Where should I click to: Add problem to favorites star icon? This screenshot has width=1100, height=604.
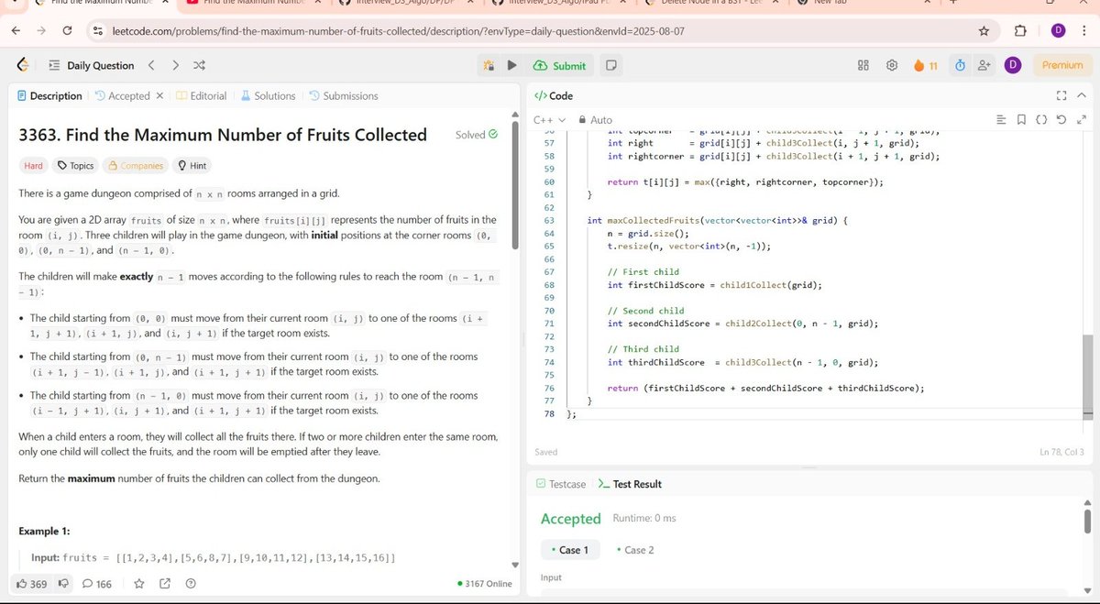click(x=139, y=584)
